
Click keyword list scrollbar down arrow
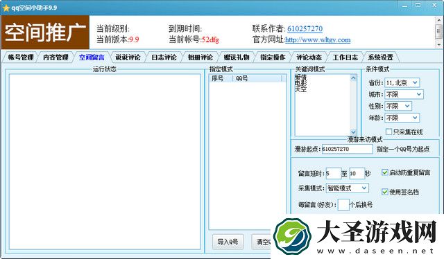pyautogui.click(x=353, y=132)
